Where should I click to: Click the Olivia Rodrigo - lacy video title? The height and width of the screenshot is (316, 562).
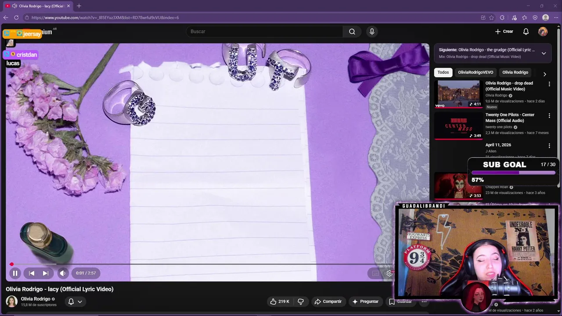click(x=60, y=289)
